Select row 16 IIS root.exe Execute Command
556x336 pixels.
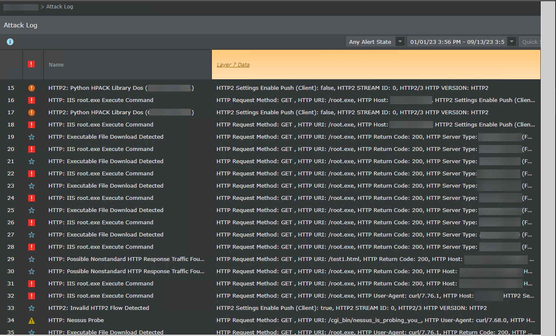[x=101, y=100]
